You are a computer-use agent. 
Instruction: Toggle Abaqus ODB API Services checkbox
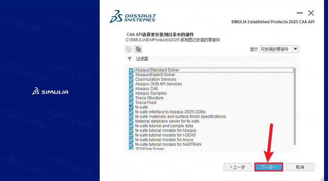[131, 84]
